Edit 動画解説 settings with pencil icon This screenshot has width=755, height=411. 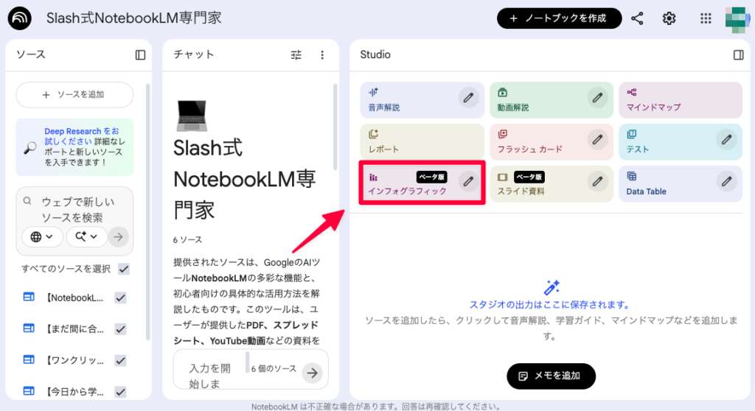tap(597, 98)
